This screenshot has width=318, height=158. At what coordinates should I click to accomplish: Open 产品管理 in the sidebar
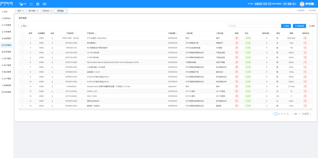click(6, 25)
